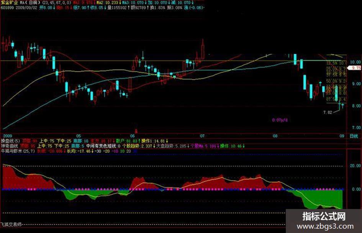362x233 pixels.
Task: Select the MA2:10.233 indicator value
Action: point(107,3)
